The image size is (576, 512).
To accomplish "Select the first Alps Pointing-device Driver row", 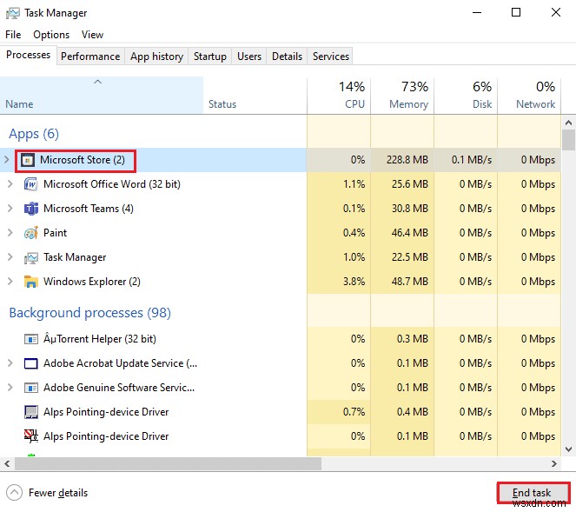I will (x=106, y=412).
